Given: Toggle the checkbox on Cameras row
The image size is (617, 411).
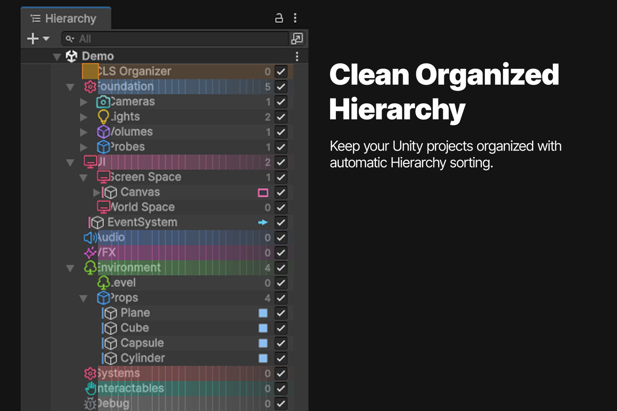Looking at the screenshot, I should click(x=280, y=102).
